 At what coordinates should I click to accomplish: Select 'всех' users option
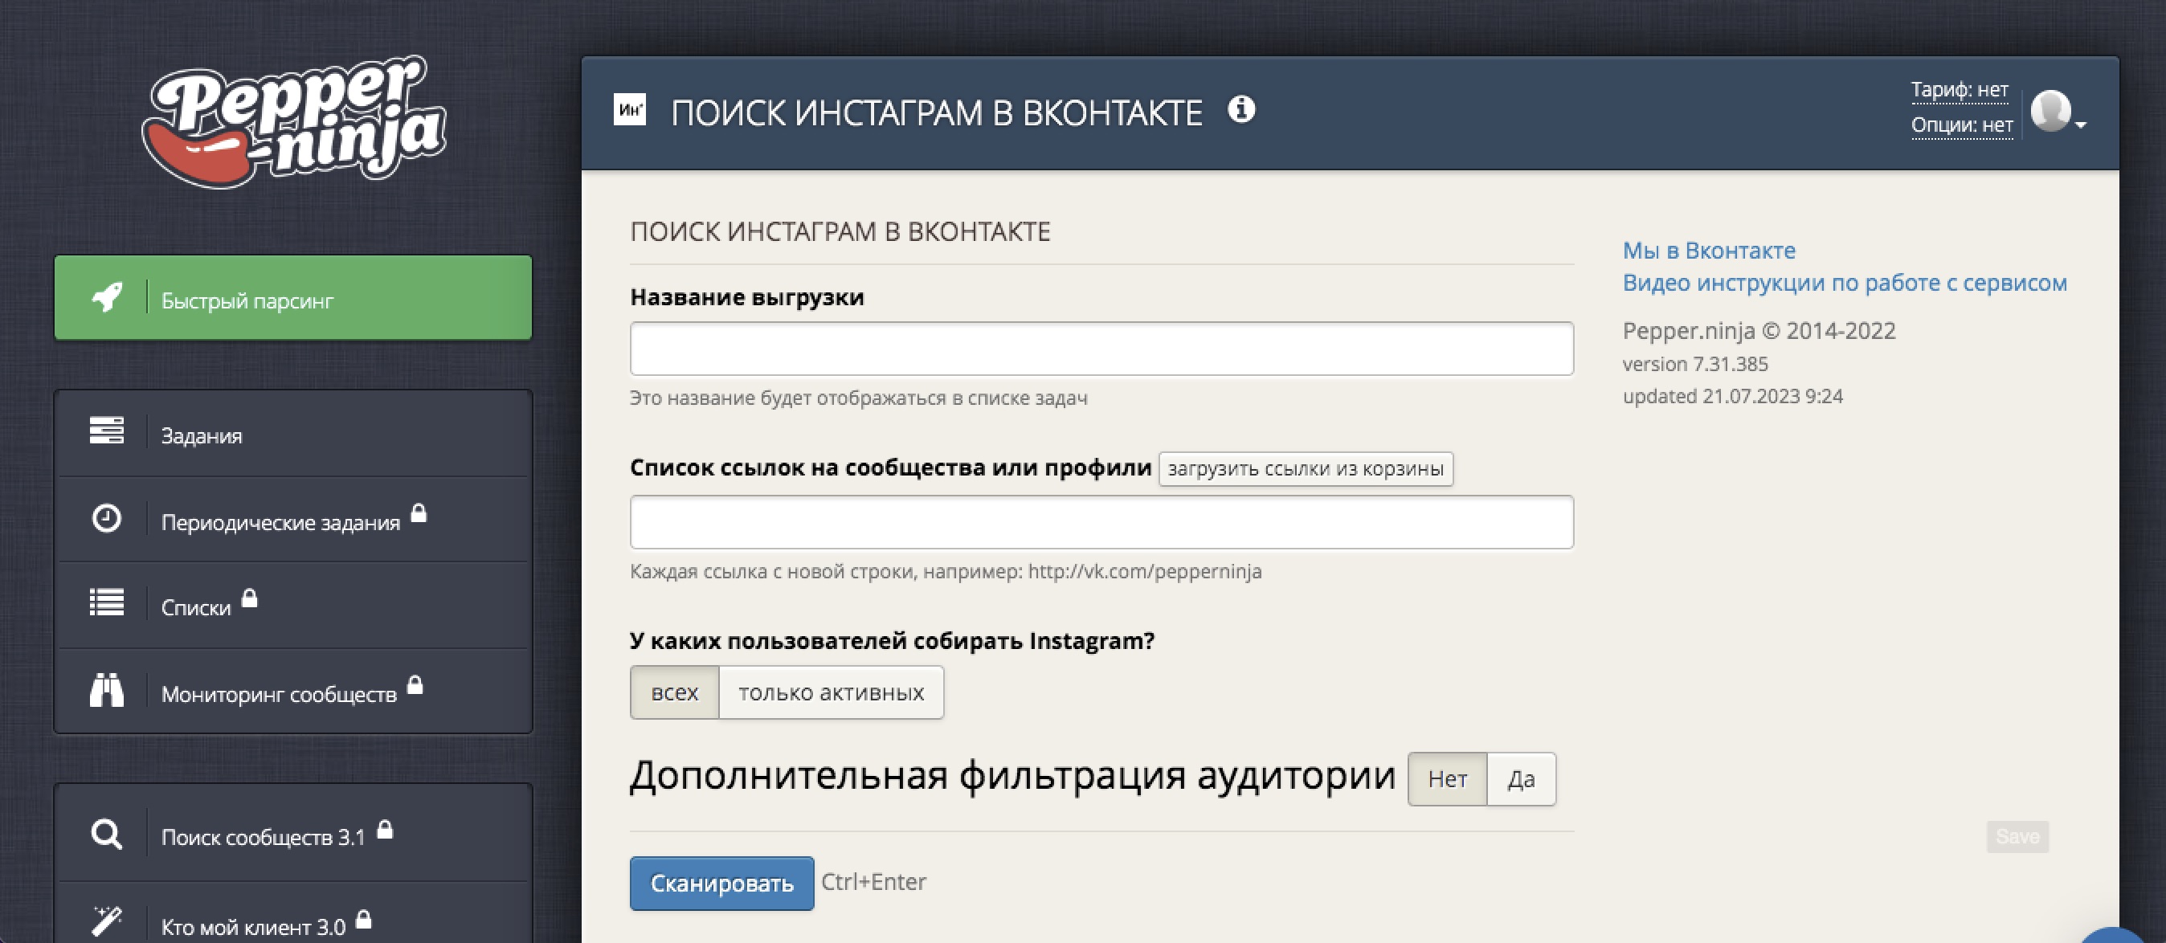675,692
